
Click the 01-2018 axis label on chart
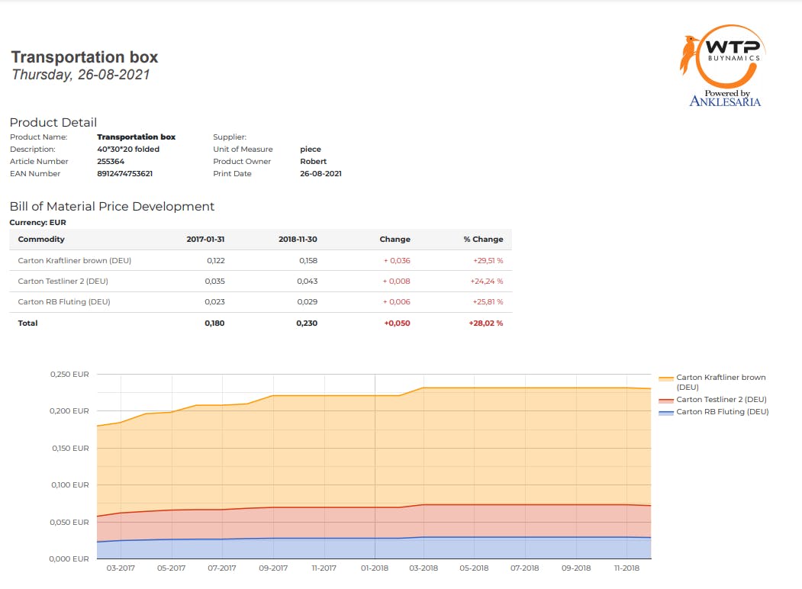click(x=374, y=568)
